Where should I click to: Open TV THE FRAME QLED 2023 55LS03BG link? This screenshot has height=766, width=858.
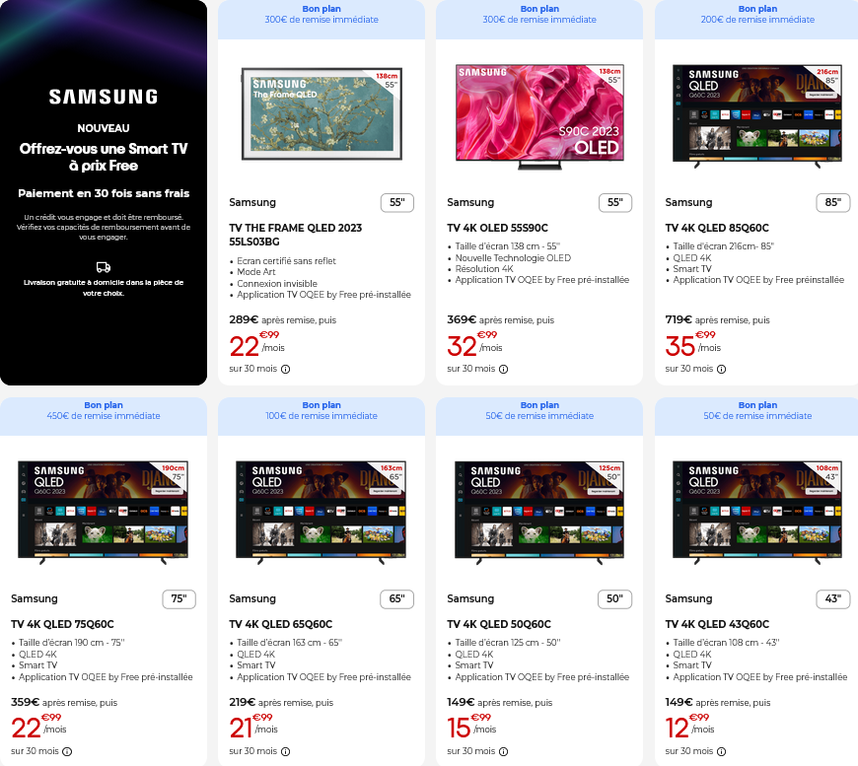296,235
